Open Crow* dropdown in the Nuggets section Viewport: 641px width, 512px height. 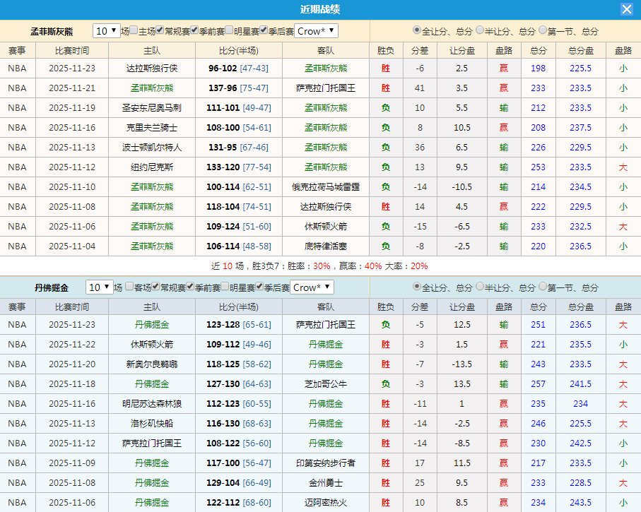pyautogui.click(x=311, y=287)
